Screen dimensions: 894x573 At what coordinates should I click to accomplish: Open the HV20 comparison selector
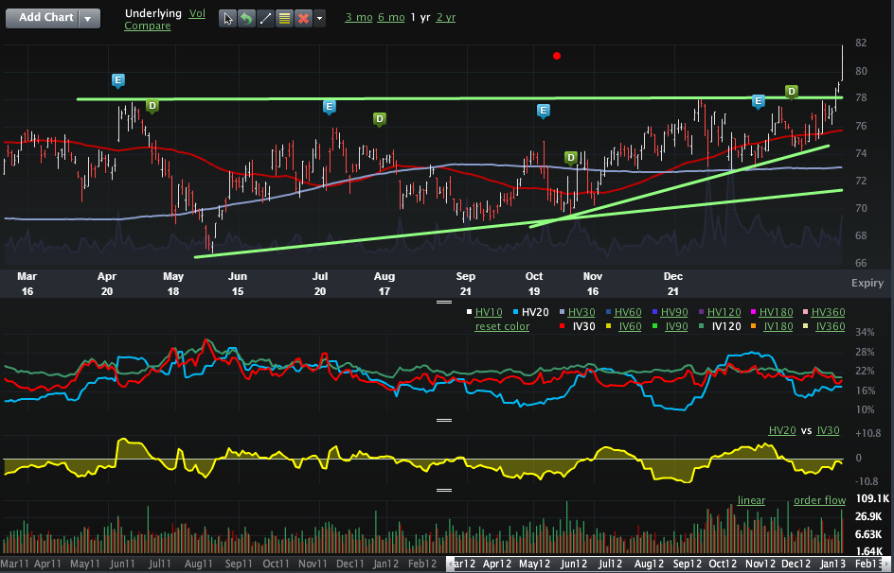(x=781, y=430)
